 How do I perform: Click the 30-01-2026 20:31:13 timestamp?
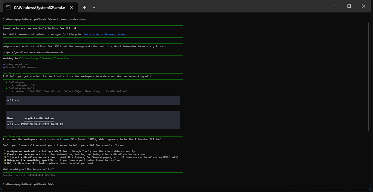[48, 124]
